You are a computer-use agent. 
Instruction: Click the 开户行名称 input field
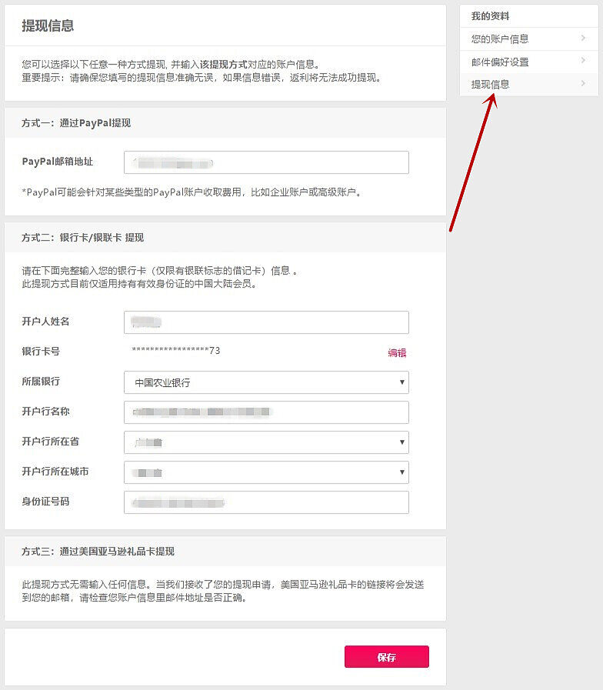point(266,412)
